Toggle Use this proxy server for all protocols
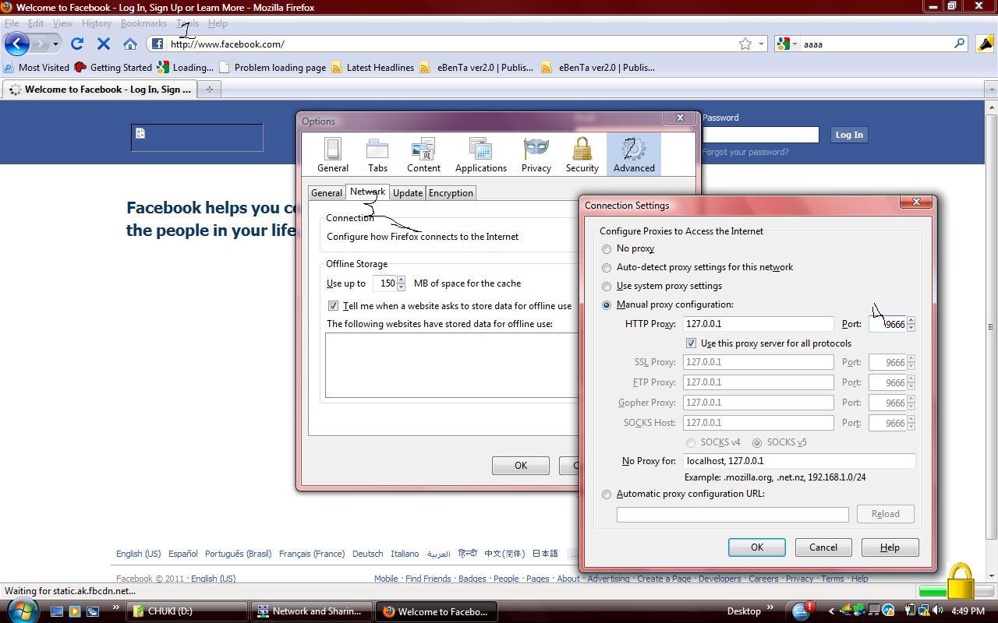 coord(691,343)
